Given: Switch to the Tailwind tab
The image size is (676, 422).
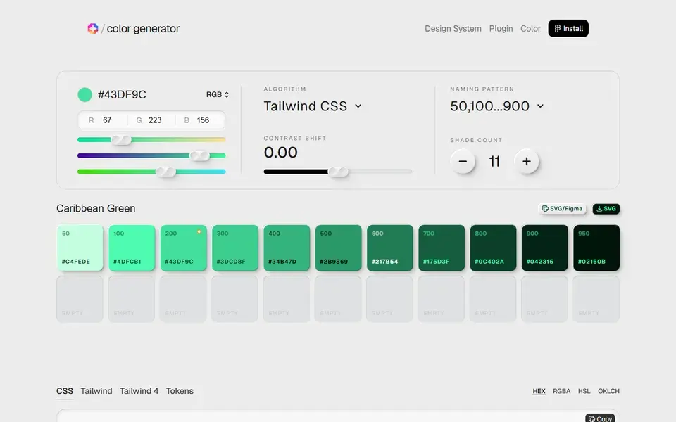Looking at the screenshot, I should click(x=96, y=391).
